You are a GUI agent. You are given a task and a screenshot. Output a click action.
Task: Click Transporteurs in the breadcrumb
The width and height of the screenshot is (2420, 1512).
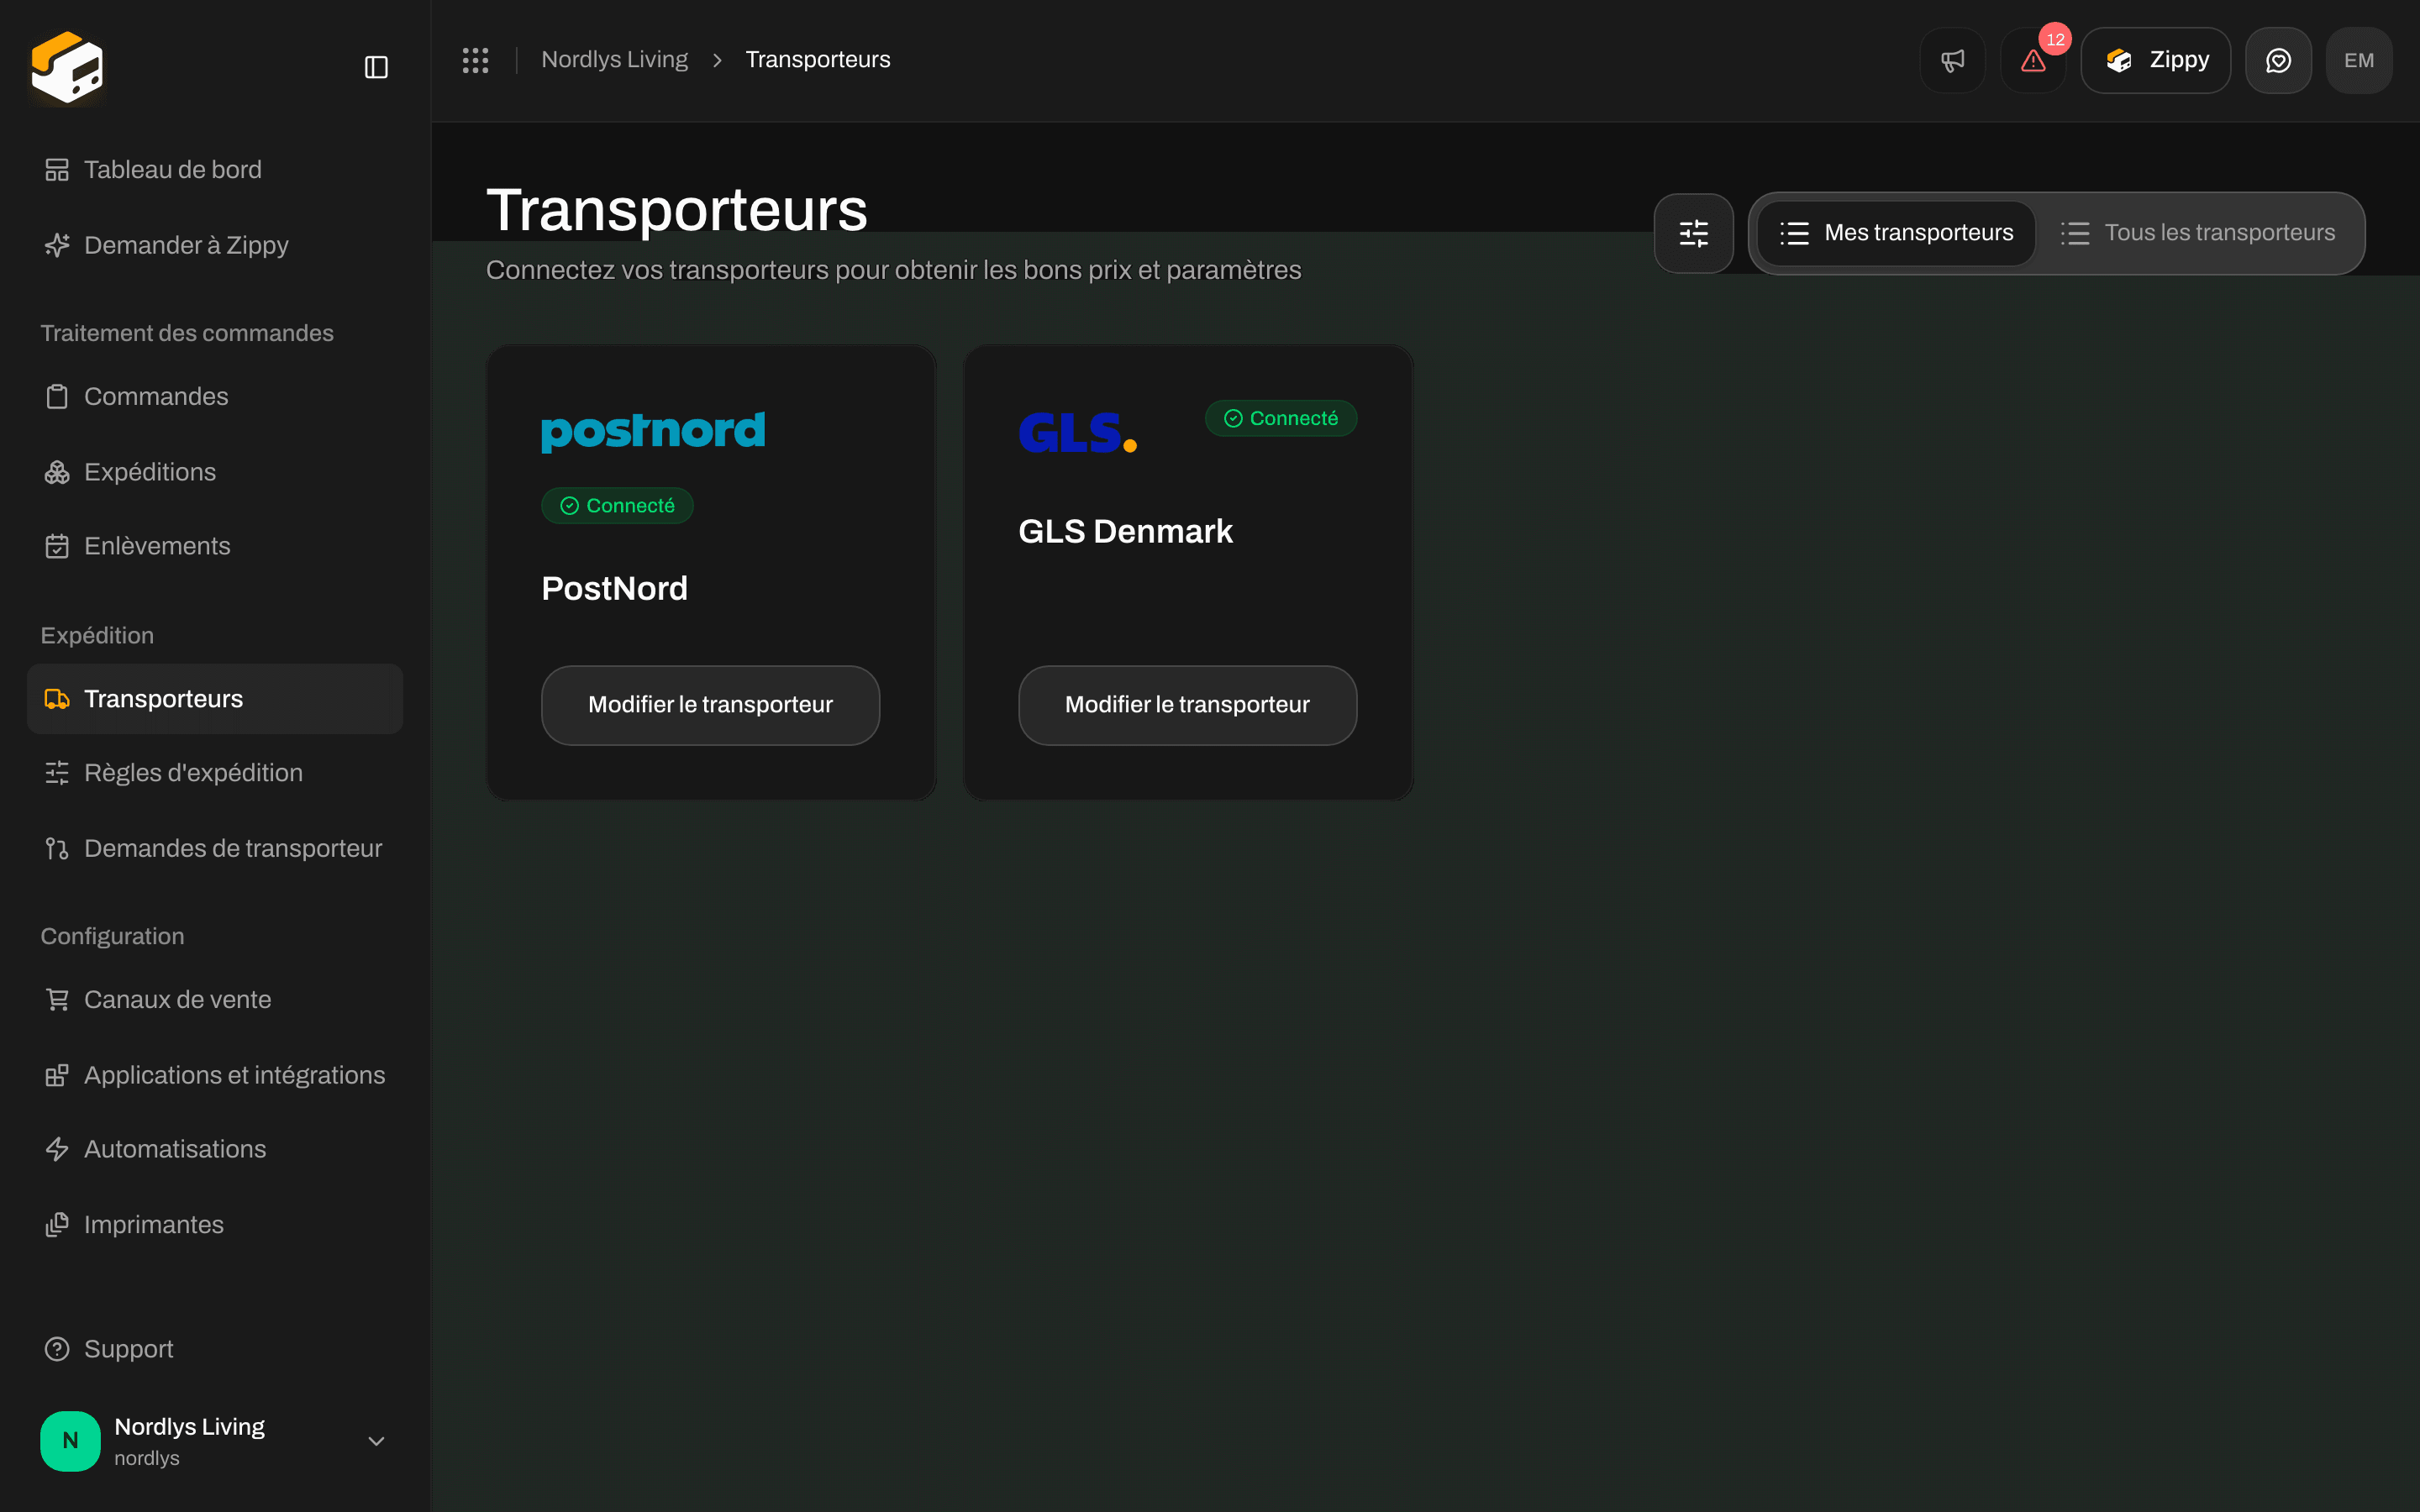coord(818,60)
